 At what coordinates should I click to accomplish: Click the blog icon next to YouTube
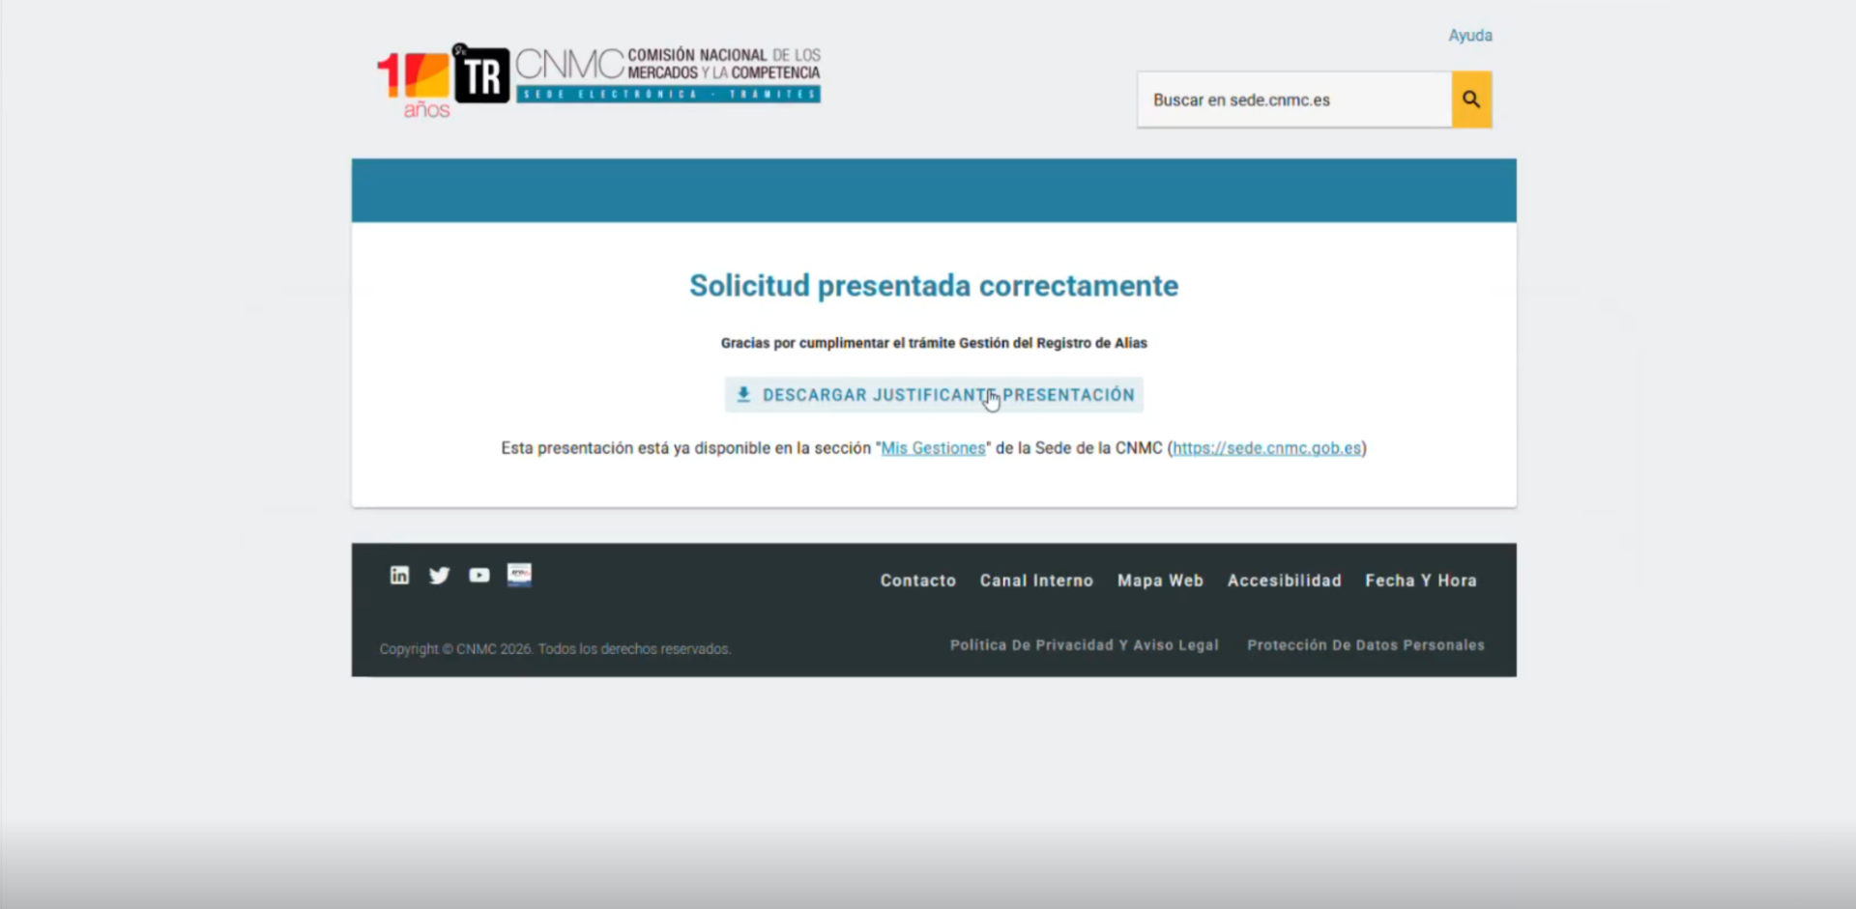pyautogui.click(x=519, y=575)
